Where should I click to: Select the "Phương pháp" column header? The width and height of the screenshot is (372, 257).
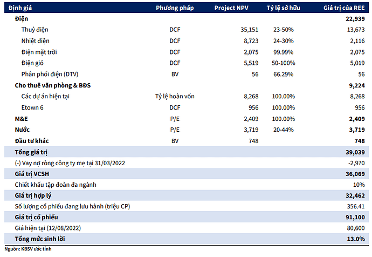(x=175, y=8)
